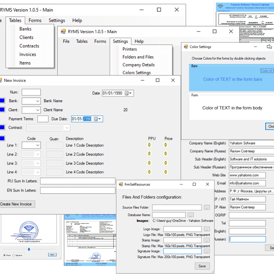Click the blue button next to Bank
The image size is (274, 274).
click(2, 101)
